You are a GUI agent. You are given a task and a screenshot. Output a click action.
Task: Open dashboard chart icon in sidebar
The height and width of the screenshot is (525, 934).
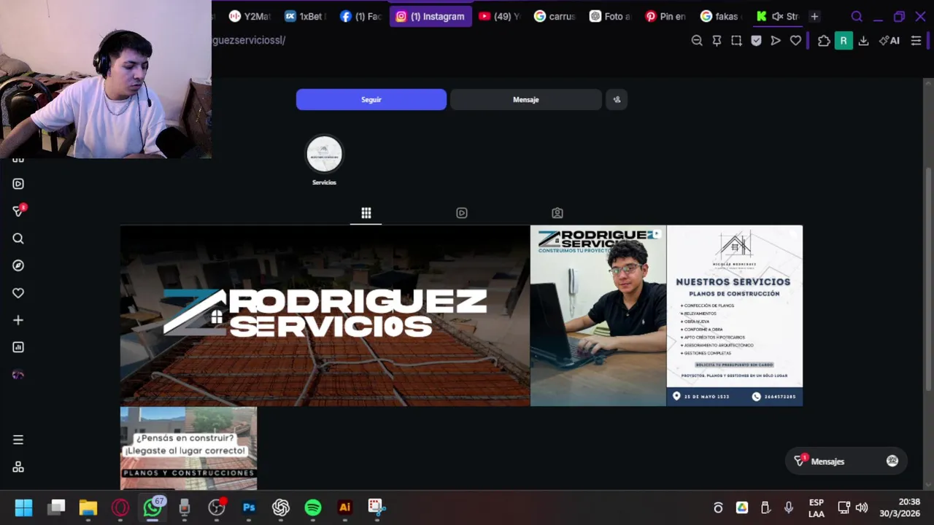click(x=18, y=347)
